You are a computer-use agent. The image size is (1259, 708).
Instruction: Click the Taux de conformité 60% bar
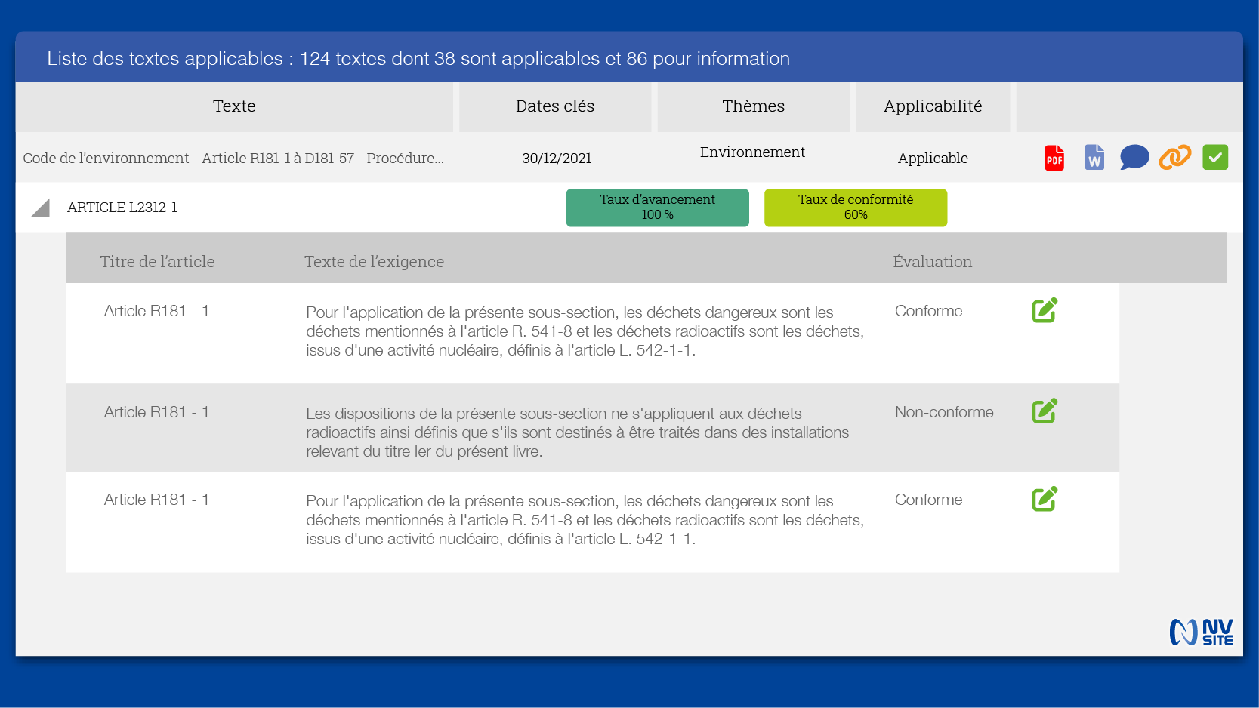856,208
